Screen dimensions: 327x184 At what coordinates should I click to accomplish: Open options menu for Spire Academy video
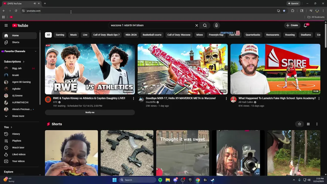coord(319,98)
